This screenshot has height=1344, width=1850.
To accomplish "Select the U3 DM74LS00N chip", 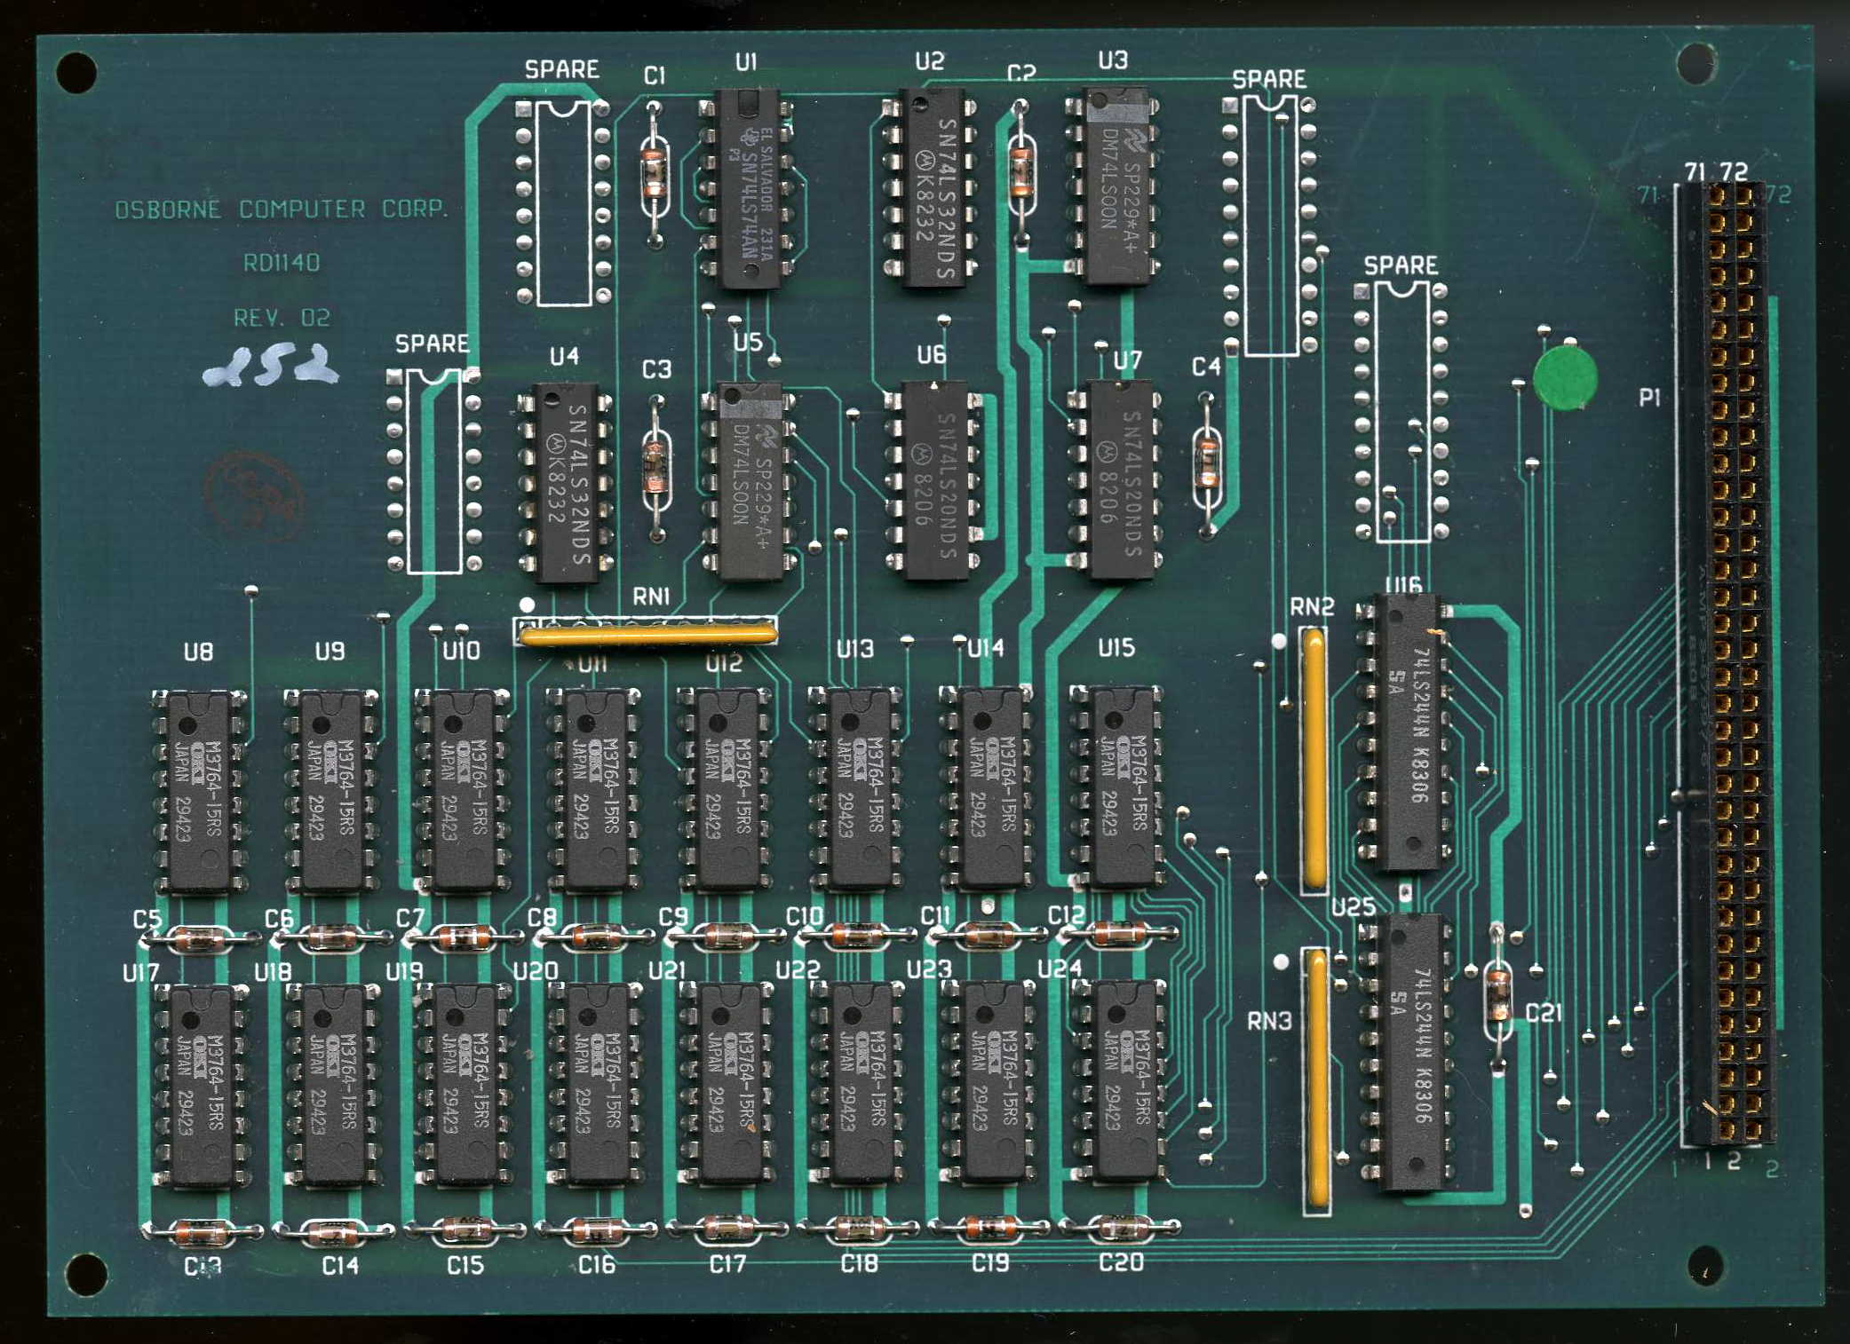I will coord(1116,185).
